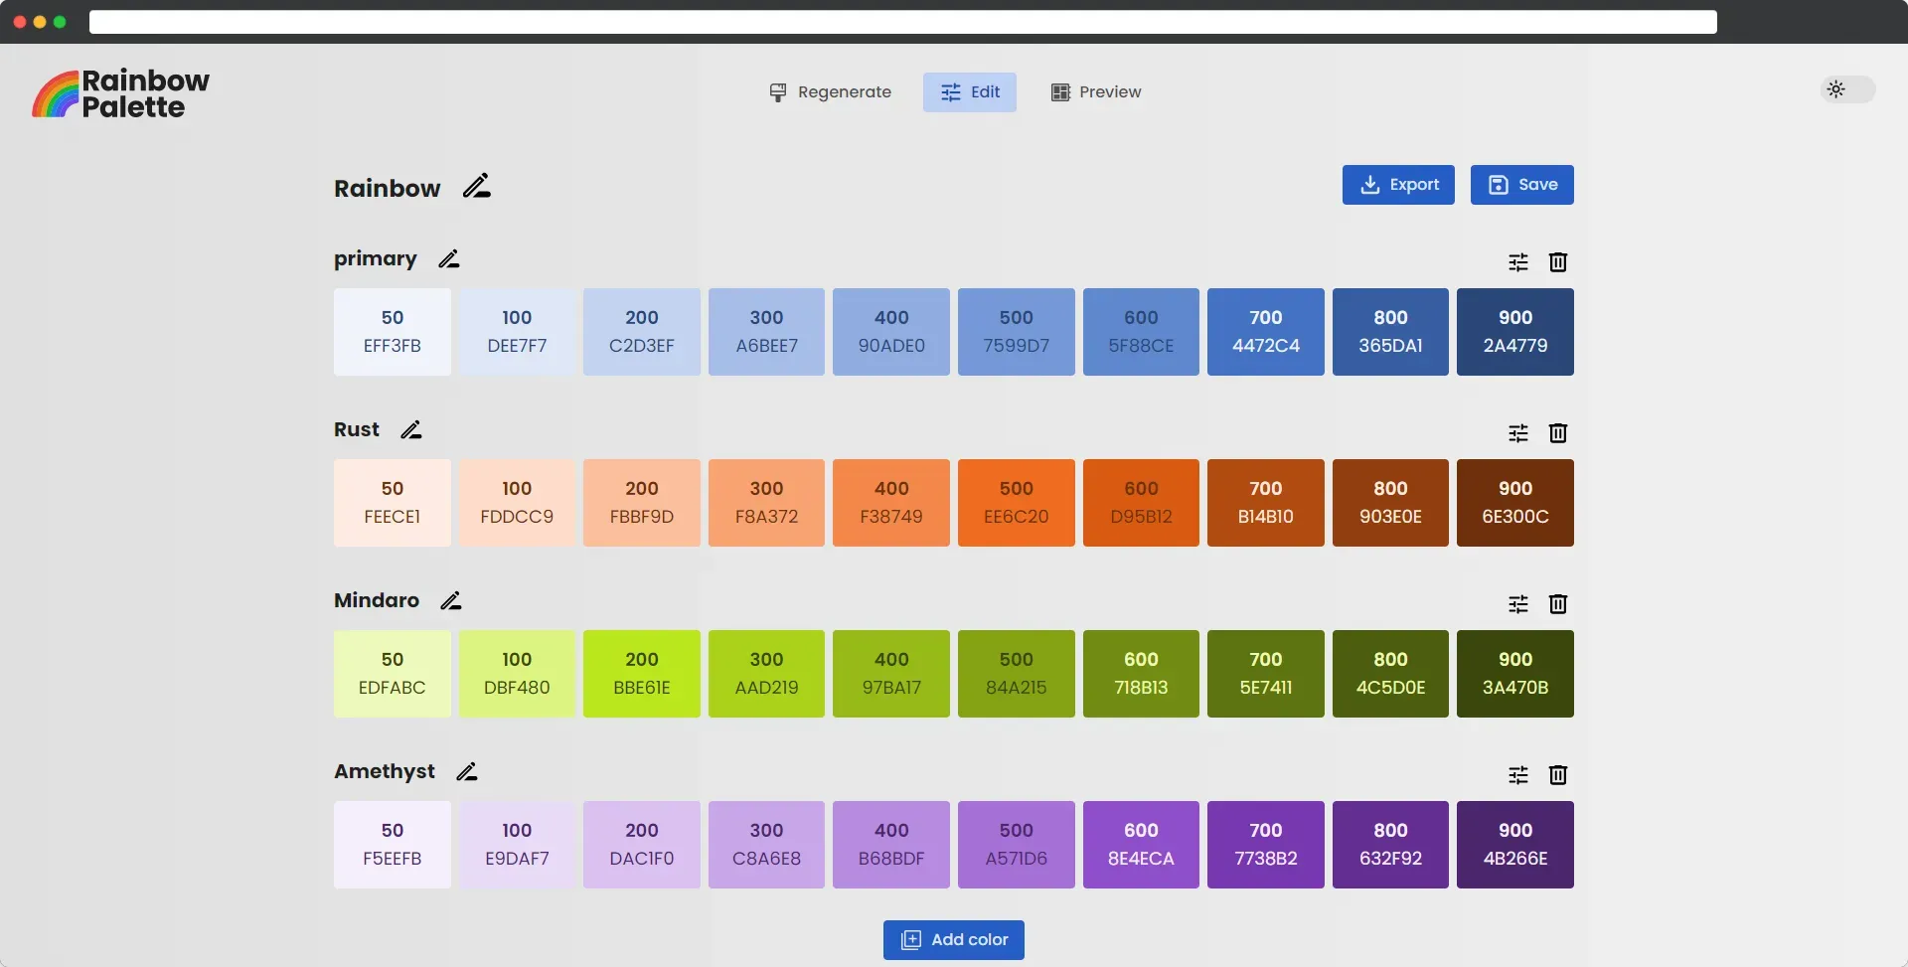Edit the Mindaro row name
Image resolution: width=1908 pixels, height=967 pixels.
[451, 600]
